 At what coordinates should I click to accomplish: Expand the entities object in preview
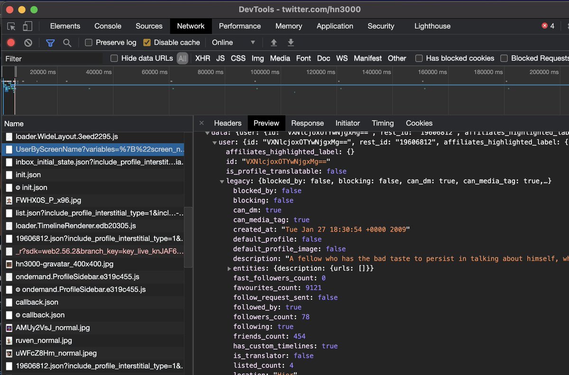[229, 268]
